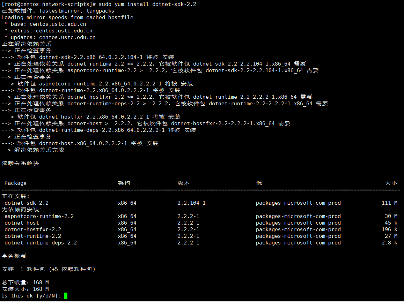Click '大小' column header
Screen dimensions: 404x302
(391, 183)
